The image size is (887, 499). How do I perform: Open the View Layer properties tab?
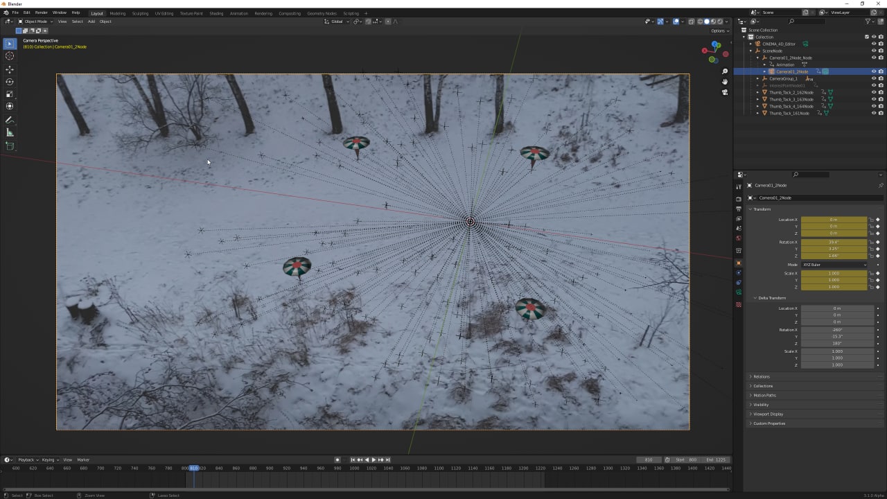click(x=739, y=218)
